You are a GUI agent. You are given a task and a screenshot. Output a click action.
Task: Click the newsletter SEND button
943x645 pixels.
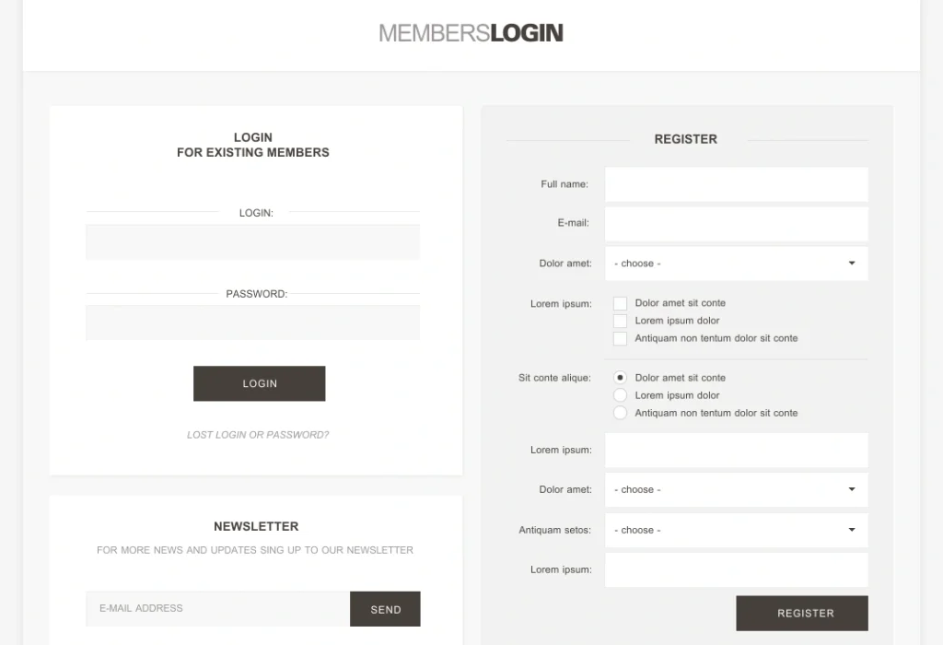385,609
